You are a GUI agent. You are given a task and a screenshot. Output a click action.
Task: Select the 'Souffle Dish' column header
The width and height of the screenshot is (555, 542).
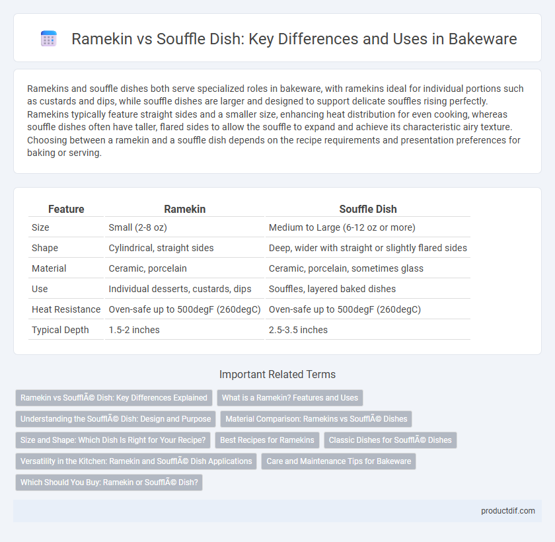368,210
